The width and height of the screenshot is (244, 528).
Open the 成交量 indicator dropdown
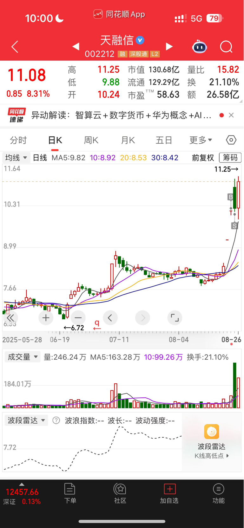point(23,357)
